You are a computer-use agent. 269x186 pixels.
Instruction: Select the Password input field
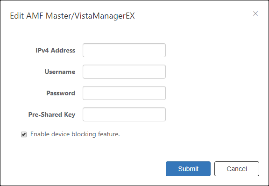(124, 93)
